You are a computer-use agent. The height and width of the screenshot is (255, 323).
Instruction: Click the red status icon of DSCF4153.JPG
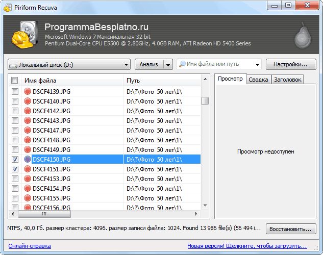pos(28,178)
